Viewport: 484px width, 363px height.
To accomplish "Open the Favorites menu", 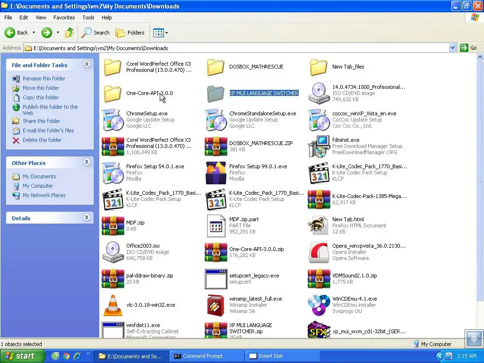I will [x=64, y=17].
